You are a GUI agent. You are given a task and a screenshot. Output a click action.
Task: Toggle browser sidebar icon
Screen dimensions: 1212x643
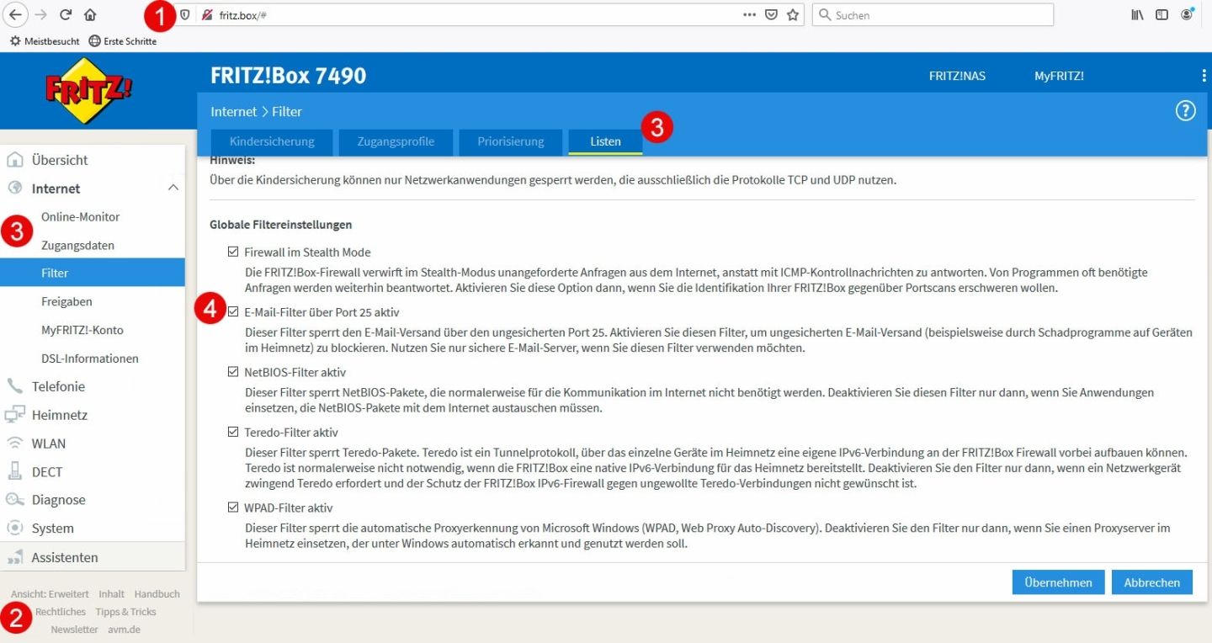point(1161,14)
